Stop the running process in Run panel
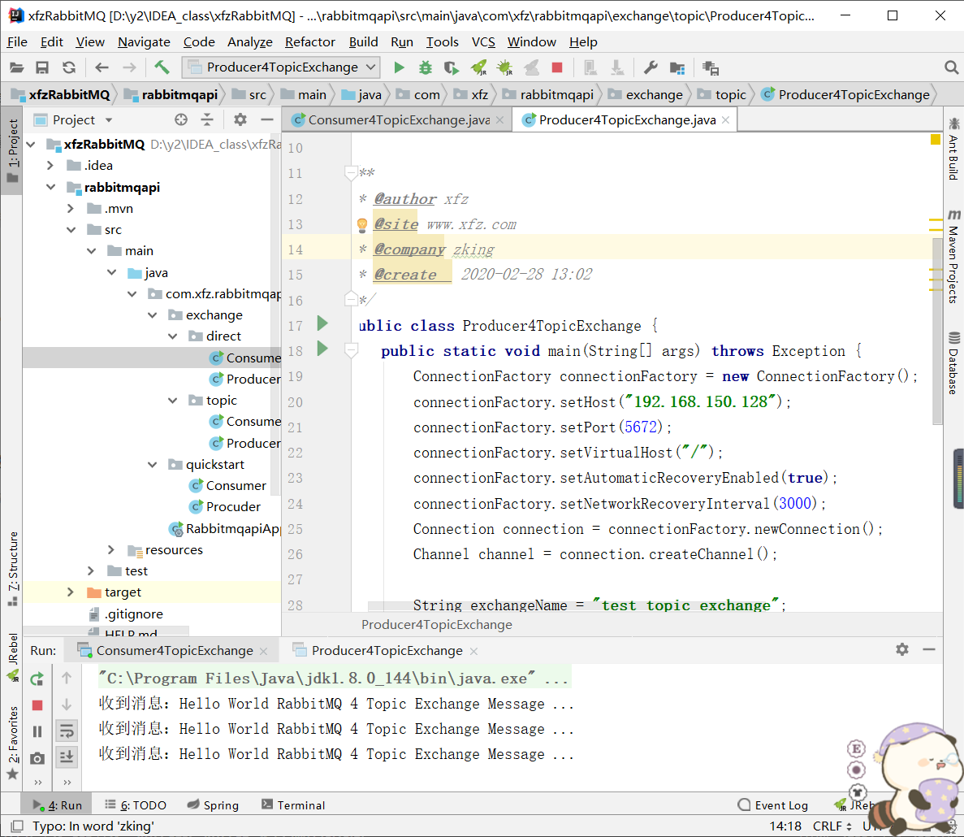 pyautogui.click(x=37, y=705)
